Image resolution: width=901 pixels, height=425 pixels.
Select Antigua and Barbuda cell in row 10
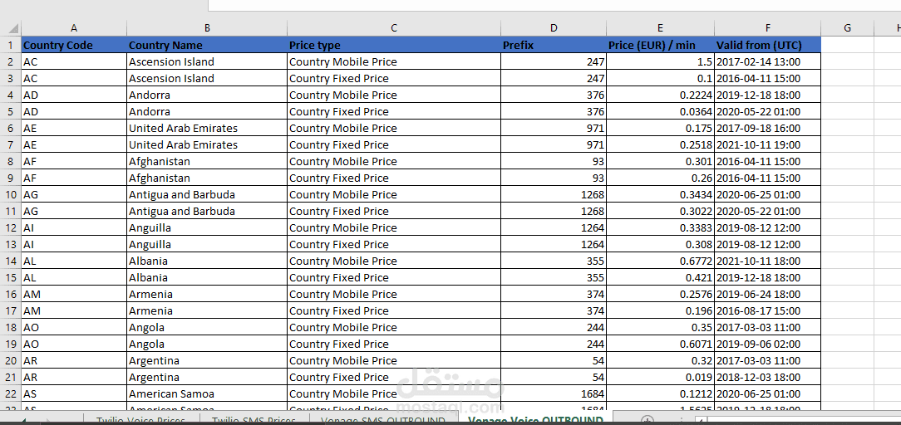pos(207,194)
